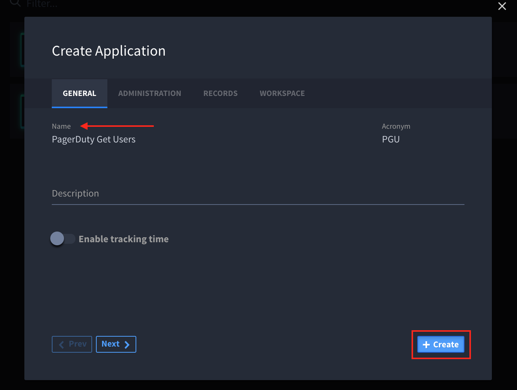Click the Create Application heading
517x390 pixels.
(109, 51)
